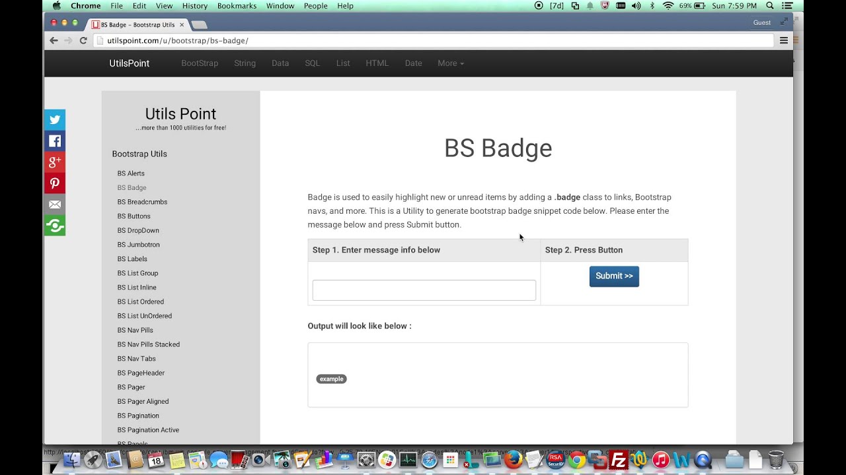Open Stickies notes in dock
Screen dimensions: 846x475
pos(176,460)
